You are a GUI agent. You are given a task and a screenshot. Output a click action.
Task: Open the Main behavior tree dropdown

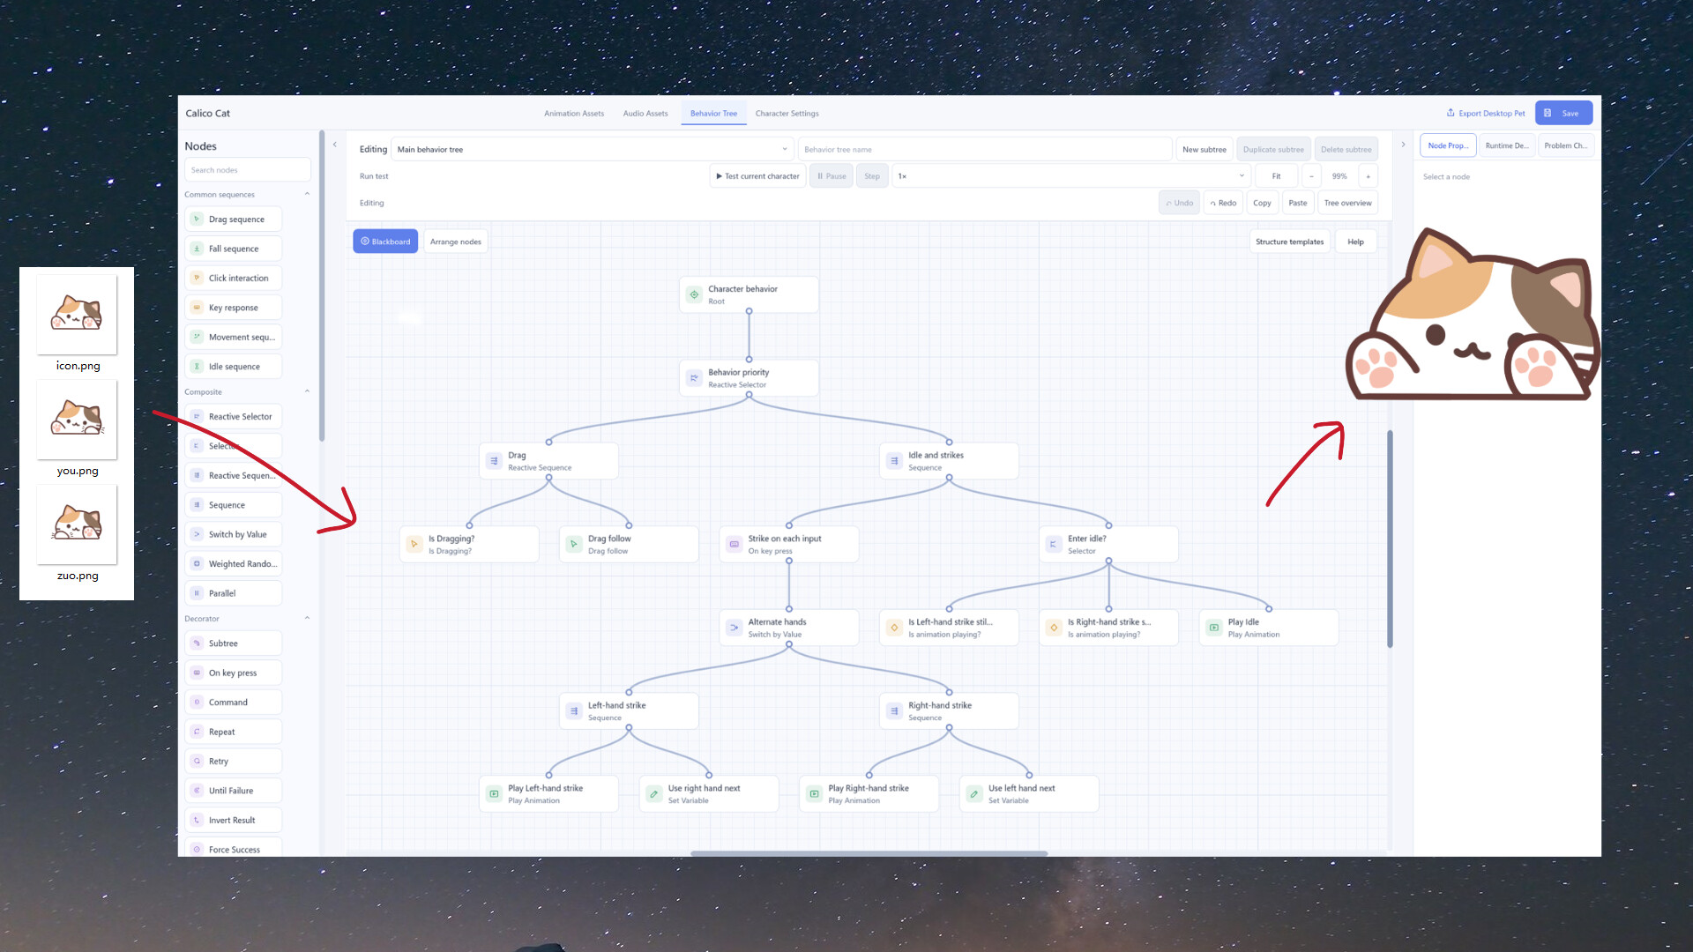(x=592, y=149)
